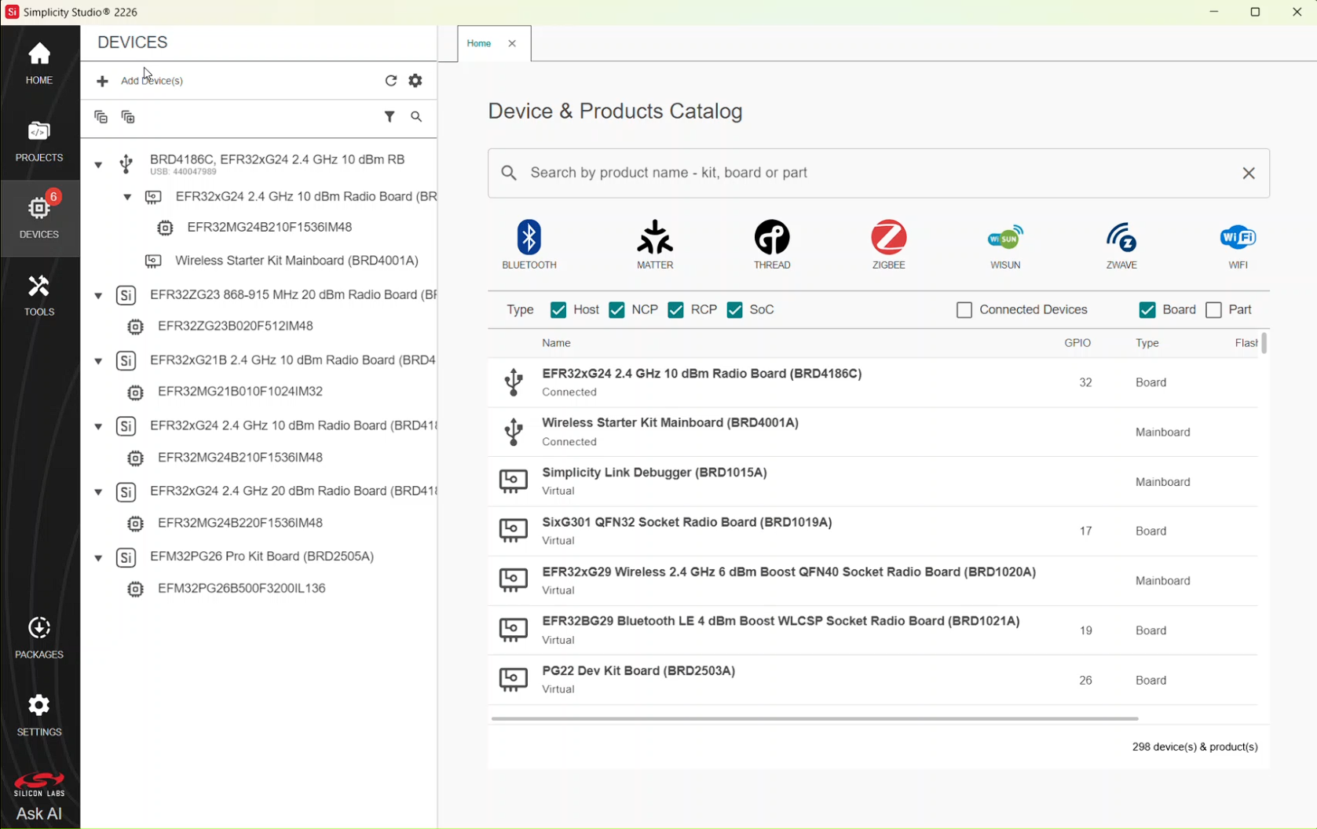Image resolution: width=1317 pixels, height=829 pixels.
Task: Collapse EFR32ZG23 868-915 MHz board node
Action: coord(98,296)
